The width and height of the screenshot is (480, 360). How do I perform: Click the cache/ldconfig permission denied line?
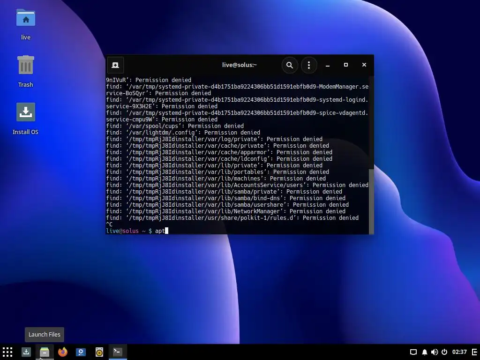(219, 159)
